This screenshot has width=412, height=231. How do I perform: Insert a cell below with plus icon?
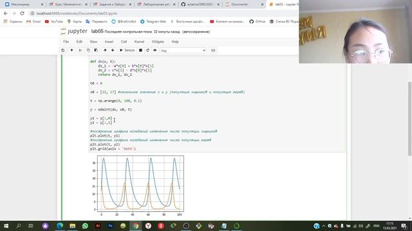coord(71,50)
